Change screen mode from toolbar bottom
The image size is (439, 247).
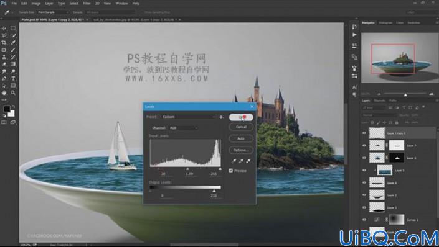pos(13,122)
